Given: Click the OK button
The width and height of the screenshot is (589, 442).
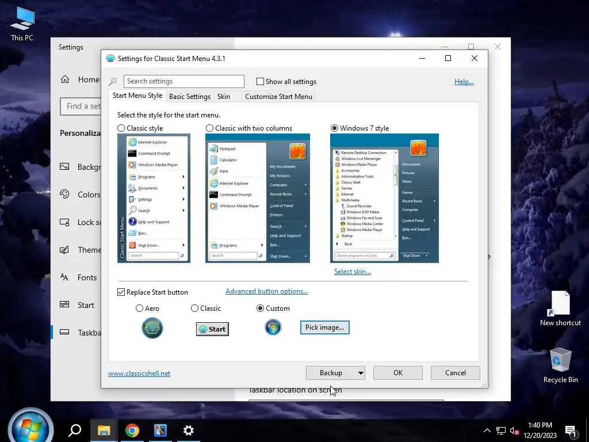Looking at the screenshot, I should [x=398, y=373].
